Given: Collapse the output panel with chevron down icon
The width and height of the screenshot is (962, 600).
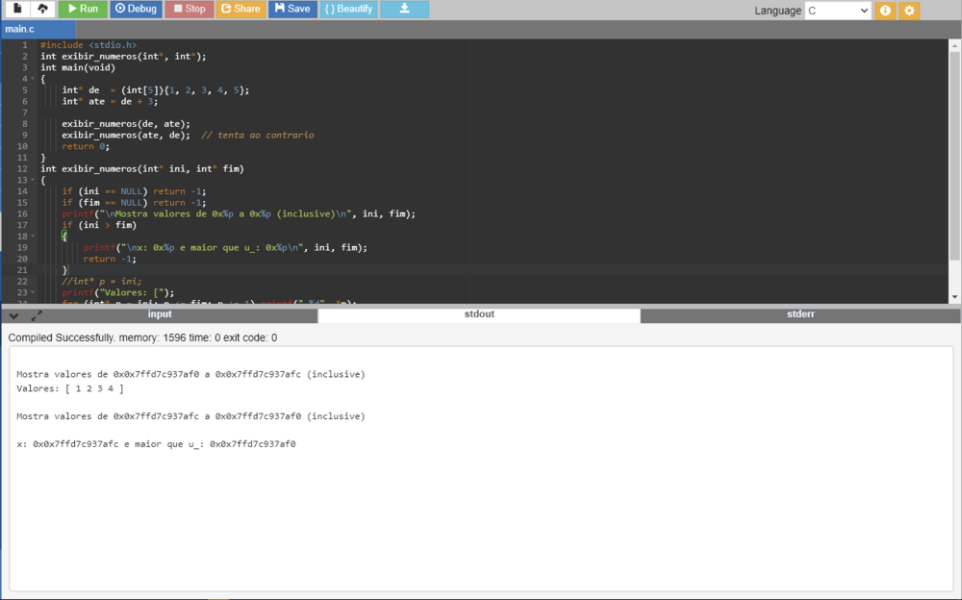Looking at the screenshot, I should pos(14,315).
